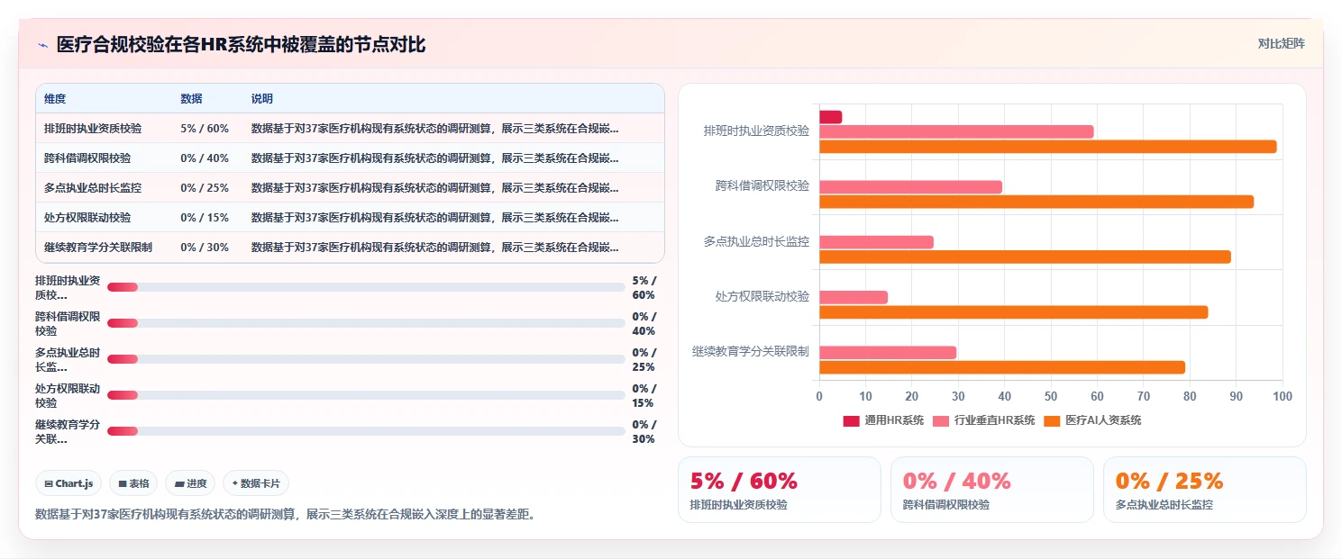Click the orange bar for 继续教育学分关联限制 in chart

(1002, 367)
